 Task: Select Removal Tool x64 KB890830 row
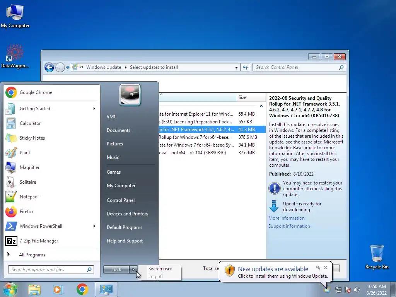[212, 153]
